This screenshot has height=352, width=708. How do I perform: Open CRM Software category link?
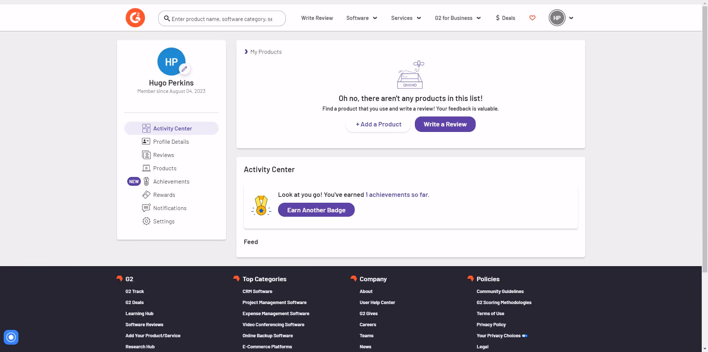click(257, 291)
